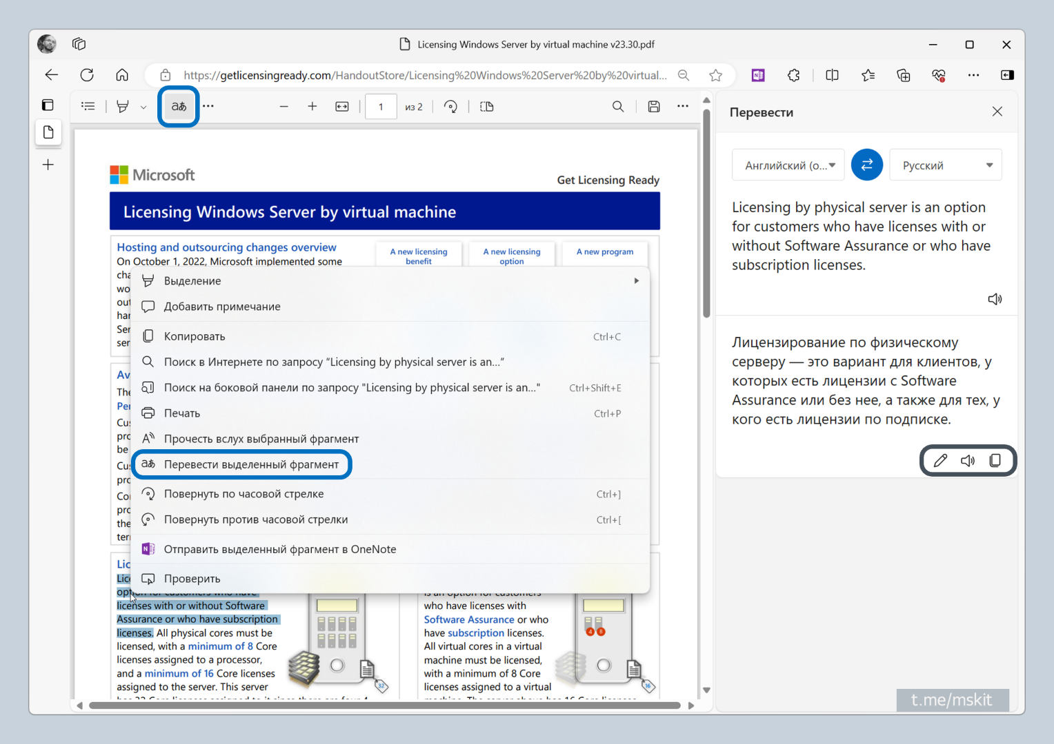
Task: Expand the Выделение submenu
Action: click(390, 281)
